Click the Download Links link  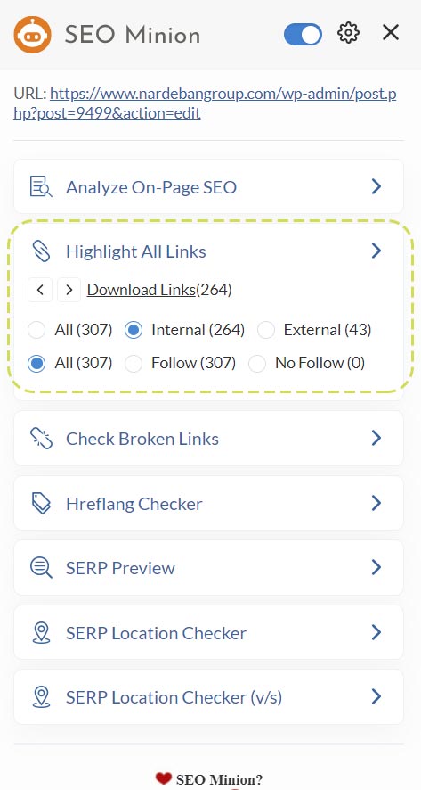tap(142, 290)
